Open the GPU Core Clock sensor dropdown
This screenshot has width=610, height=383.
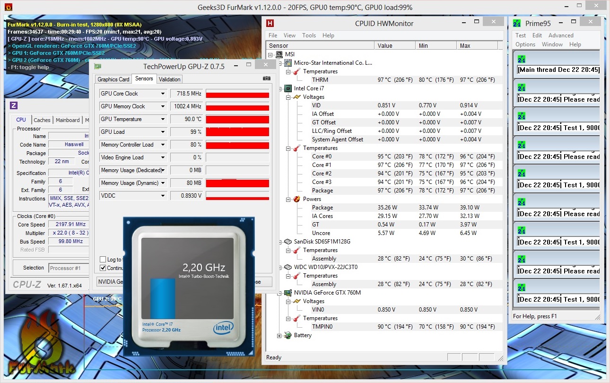163,94
